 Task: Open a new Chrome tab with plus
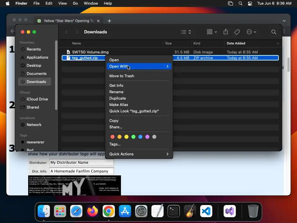click(109, 21)
